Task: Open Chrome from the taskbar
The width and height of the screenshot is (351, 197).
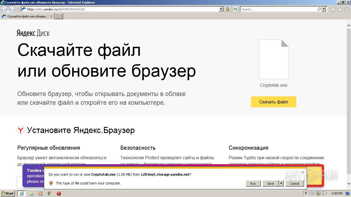Action: (x=50, y=193)
